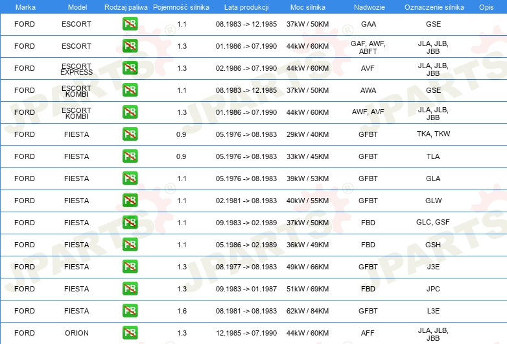Select the 29kW / 40KM power cell
Screen dimensions: 507x344
[307, 134]
